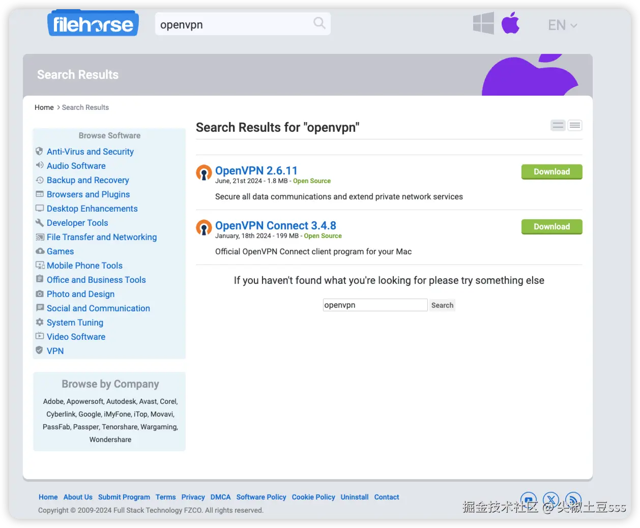Click the System Tuning gear icon
Viewport: 640px width, 528px height.
40,322
